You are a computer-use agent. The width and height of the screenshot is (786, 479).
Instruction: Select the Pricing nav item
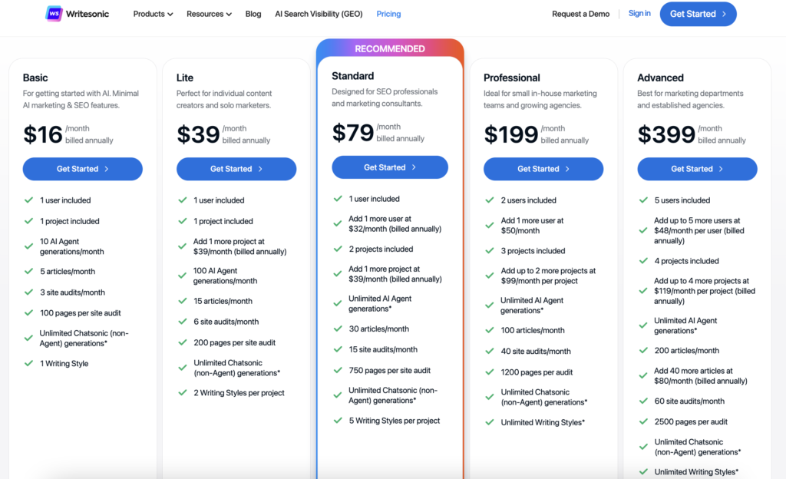pyautogui.click(x=388, y=14)
